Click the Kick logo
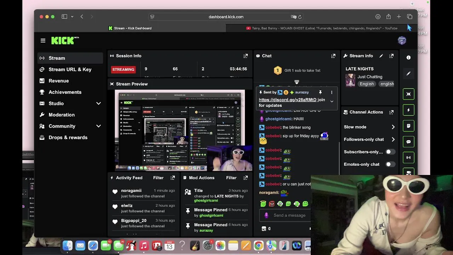 click(x=65, y=40)
